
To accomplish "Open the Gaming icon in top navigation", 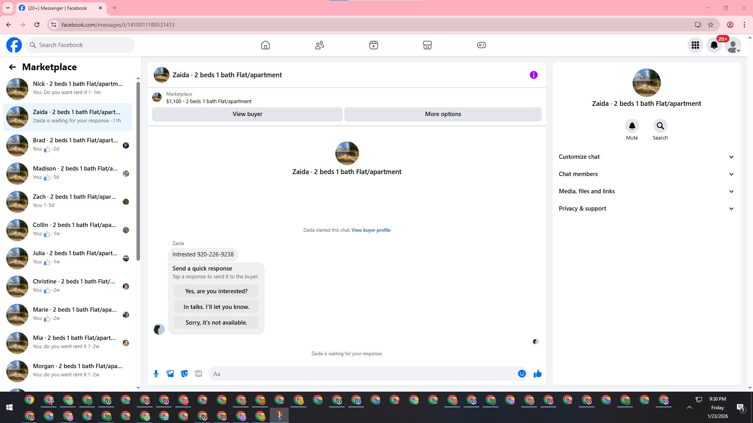I will [482, 45].
